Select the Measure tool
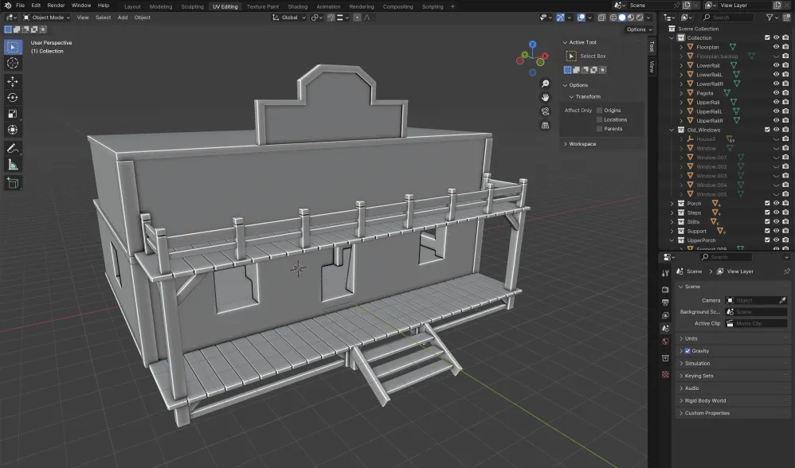This screenshot has height=468, width=795. point(13,165)
